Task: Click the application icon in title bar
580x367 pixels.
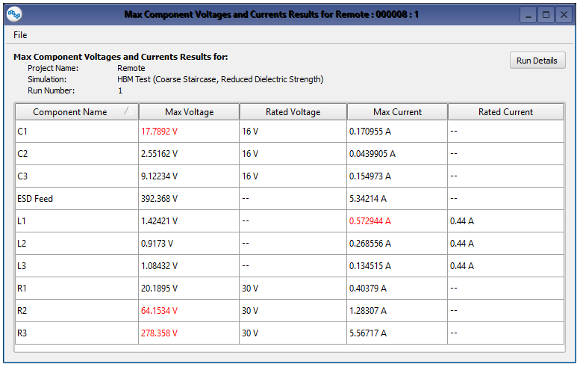Action: click(13, 13)
